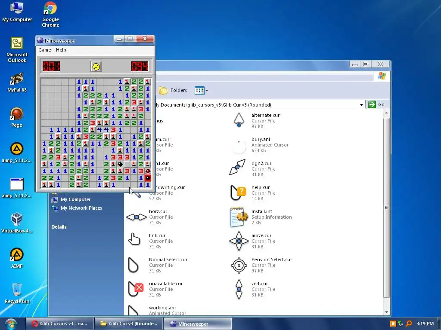Select the link.cur hand pointer icon
441x330 pixels.
point(134,239)
